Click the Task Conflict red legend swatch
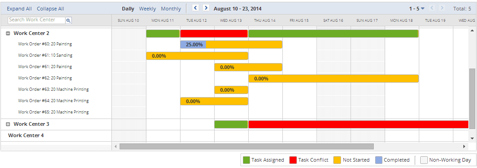Viewport: 477px width, 168px height. click(293, 160)
